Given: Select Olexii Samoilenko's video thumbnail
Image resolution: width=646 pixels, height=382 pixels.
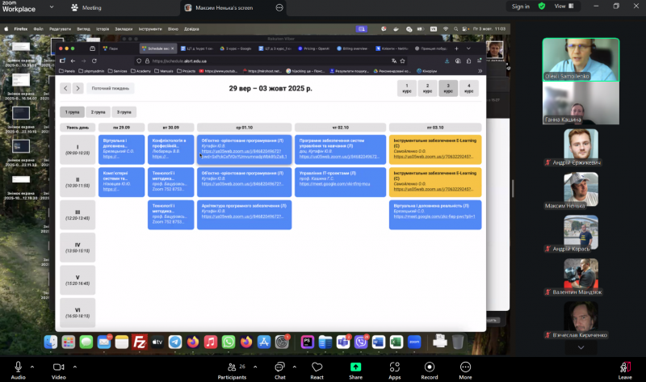Looking at the screenshot, I should click(x=581, y=60).
